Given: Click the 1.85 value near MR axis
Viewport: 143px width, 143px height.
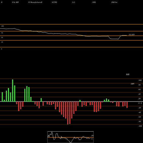Looking at the screenshot, I should tap(132, 84).
